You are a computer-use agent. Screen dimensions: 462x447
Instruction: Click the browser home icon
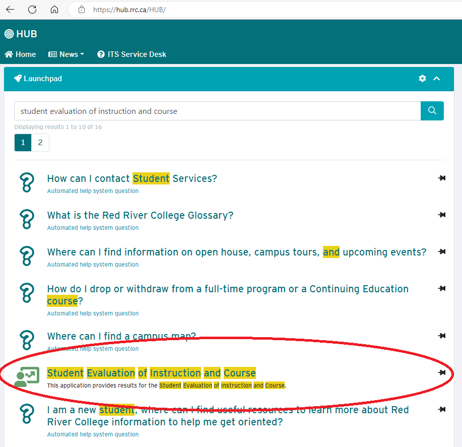coord(54,10)
